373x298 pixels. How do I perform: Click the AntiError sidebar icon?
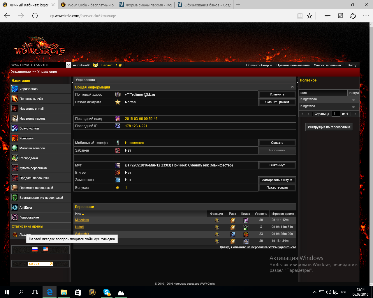point(15,208)
